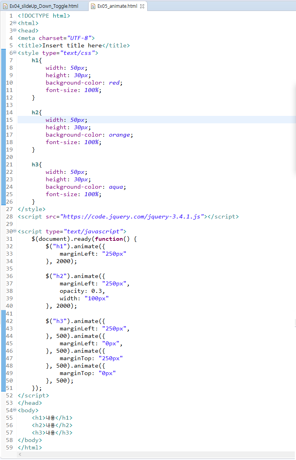
Task: Click the <!DOCTYPE html> declaration
Action: click(x=44, y=16)
